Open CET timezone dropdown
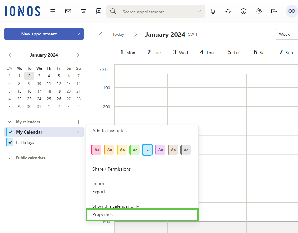This screenshot has width=298, height=233. (105, 70)
